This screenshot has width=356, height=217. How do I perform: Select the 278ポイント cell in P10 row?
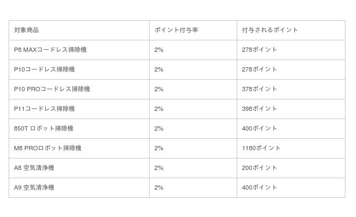pos(259,69)
